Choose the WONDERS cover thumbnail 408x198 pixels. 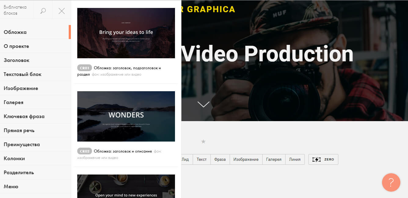pos(126,116)
